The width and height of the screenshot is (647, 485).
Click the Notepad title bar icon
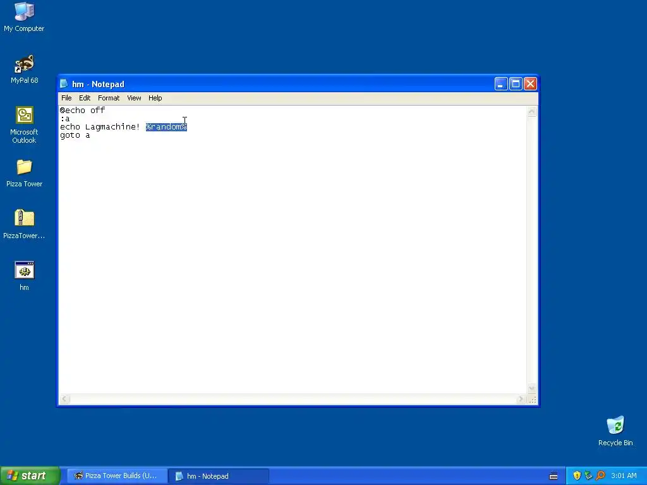point(64,84)
